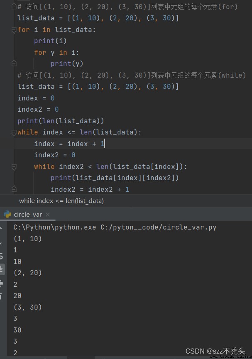252x359 pixels.
Task: Click fold end marker beside print(y)
Action: [x=14, y=63]
